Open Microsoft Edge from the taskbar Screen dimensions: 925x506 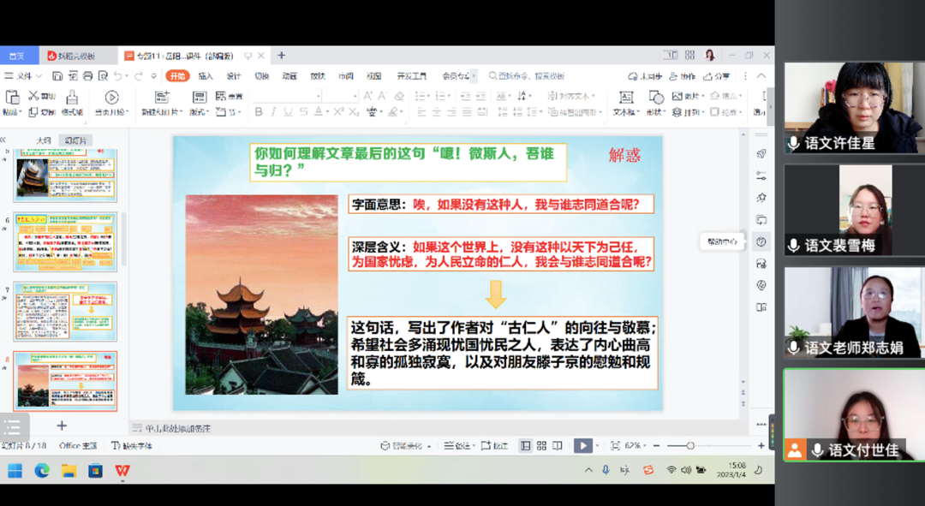point(42,471)
